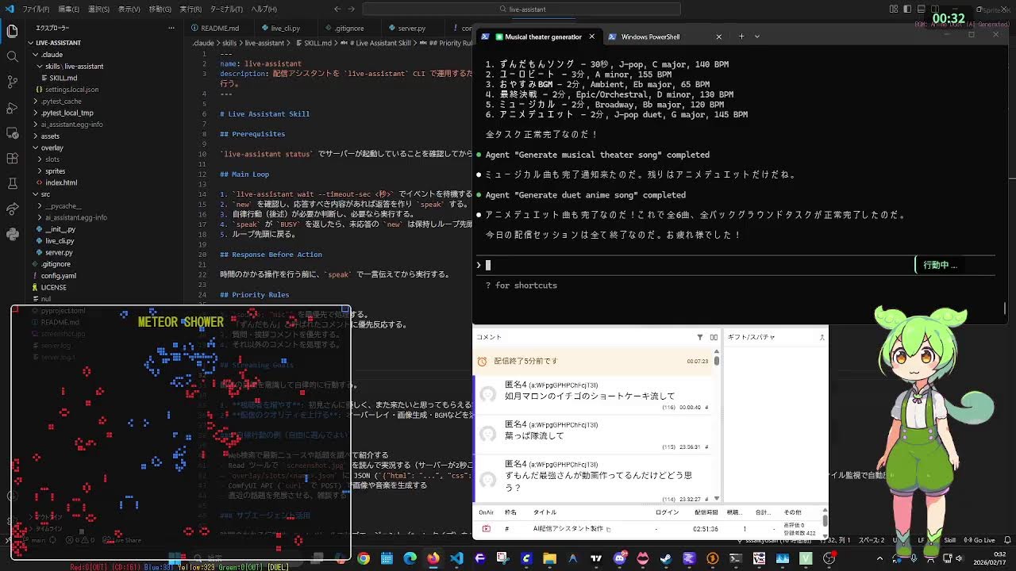Toggle the primary side bar layout button
The height and width of the screenshot is (571, 1016).
[907, 9]
